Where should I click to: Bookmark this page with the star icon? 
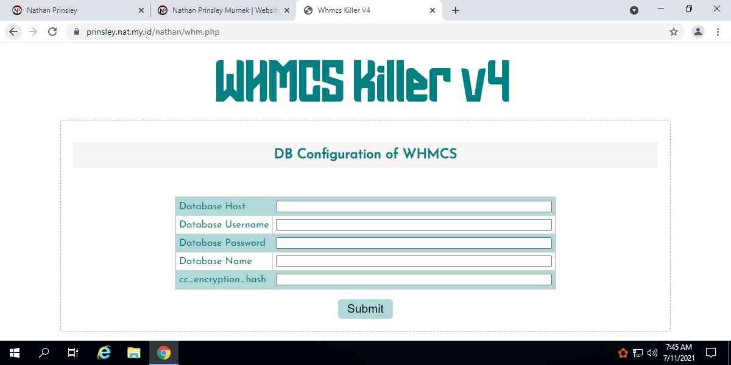coord(674,32)
